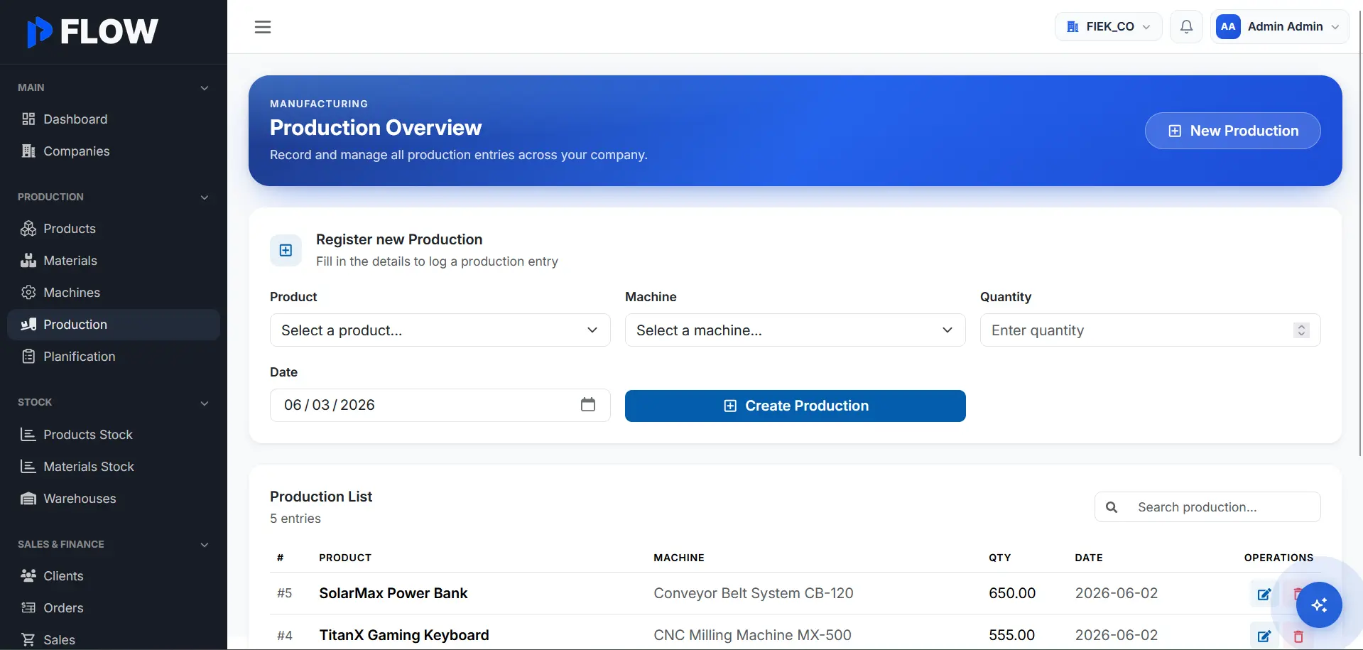Edit the SolarMax Power Bank entry
The width and height of the screenshot is (1363, 650).
[1264, 594]
